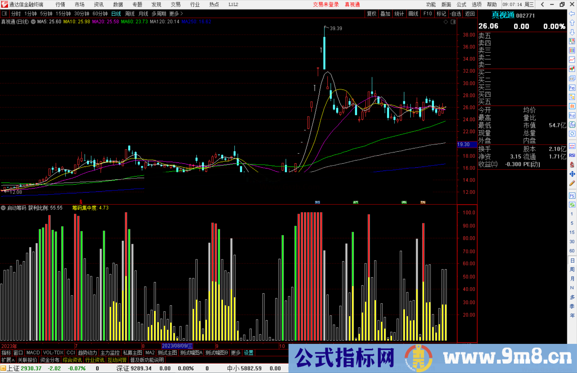Select the RSI indicator icon on right sidebar
577x373 pixels.
[572, 155]
